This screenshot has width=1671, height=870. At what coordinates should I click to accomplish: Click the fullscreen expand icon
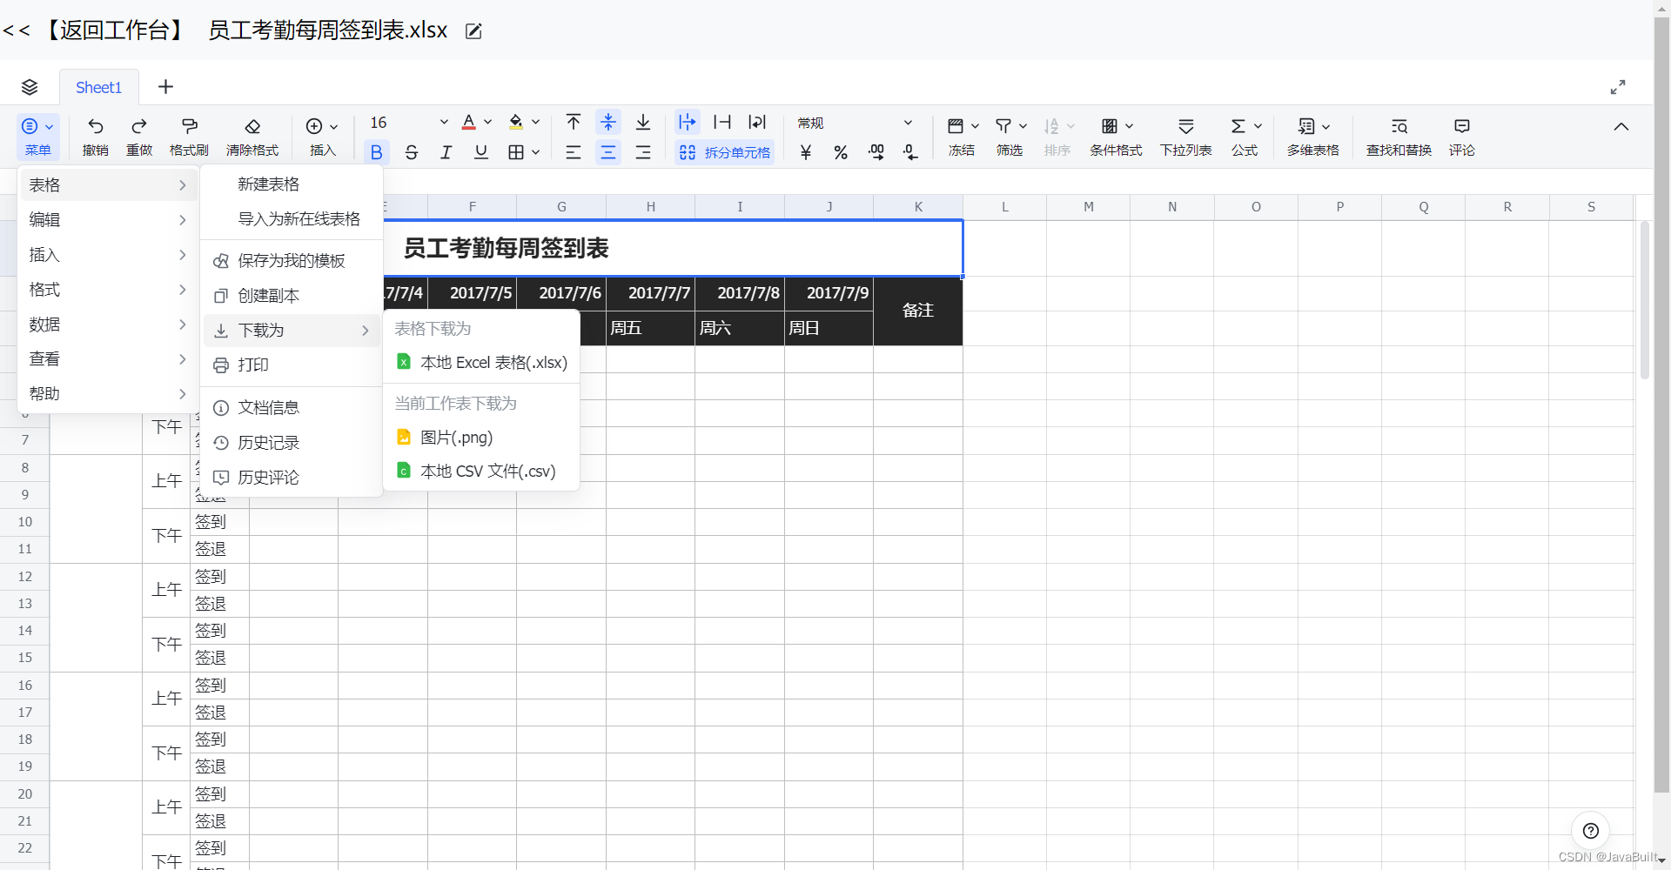click(x=1618, y=87)
